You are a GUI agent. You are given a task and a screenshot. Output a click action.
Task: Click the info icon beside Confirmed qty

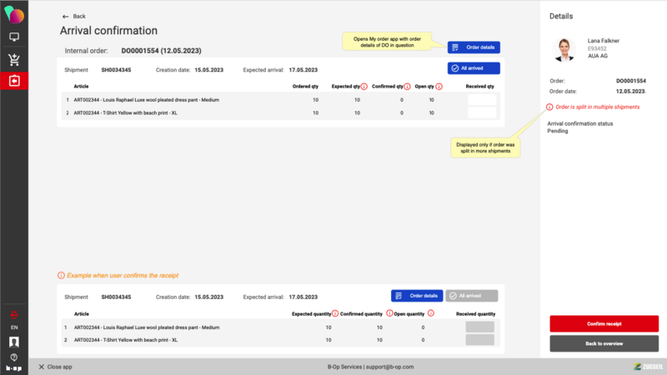pyautogui.click(x=409, y=86)
